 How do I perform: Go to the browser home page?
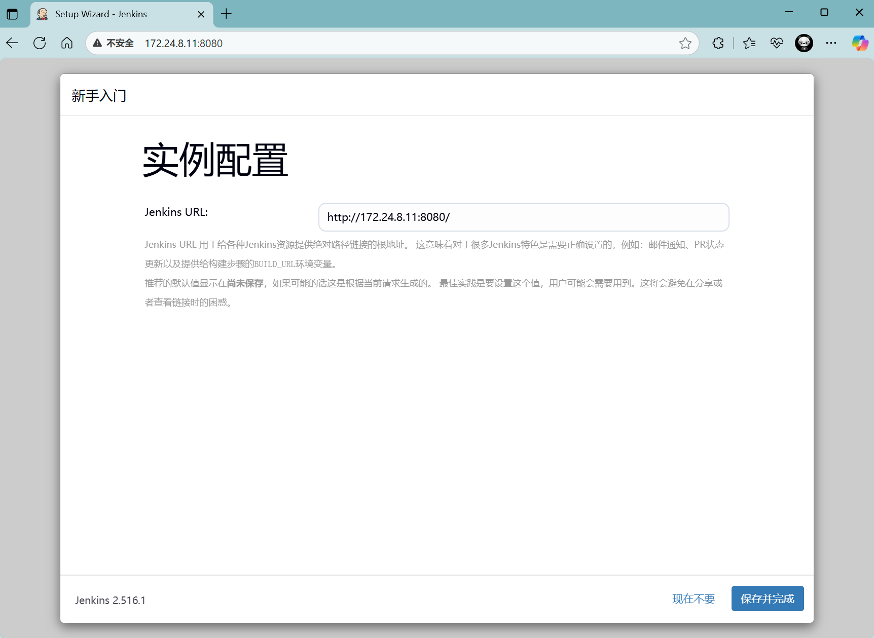pos(67,43)
